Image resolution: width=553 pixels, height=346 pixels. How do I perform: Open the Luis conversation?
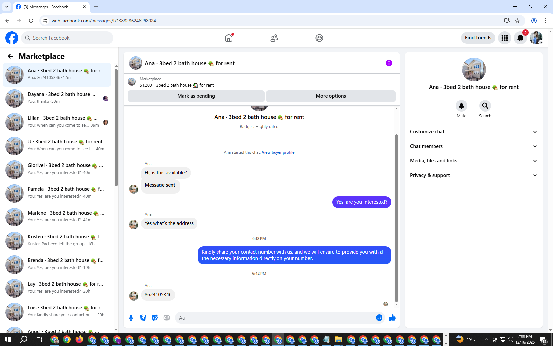(57, 312)
